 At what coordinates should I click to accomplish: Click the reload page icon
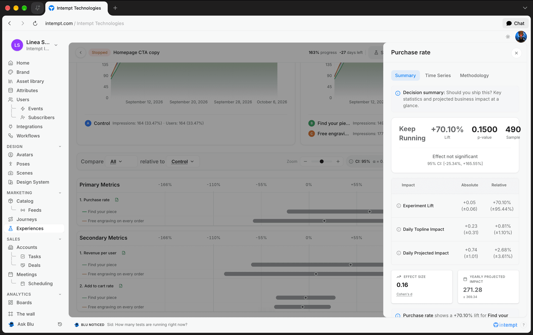(x=35, y=23)
